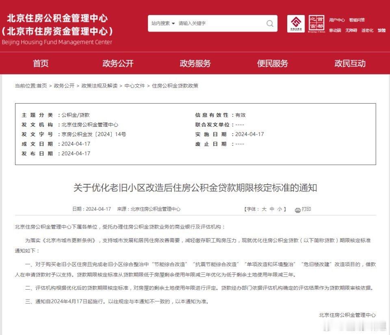Screen dimensions: 390x335
Task: Click the article headline 关于优化老旧小区改造后…的通知
Action: (x=195, y=188)
